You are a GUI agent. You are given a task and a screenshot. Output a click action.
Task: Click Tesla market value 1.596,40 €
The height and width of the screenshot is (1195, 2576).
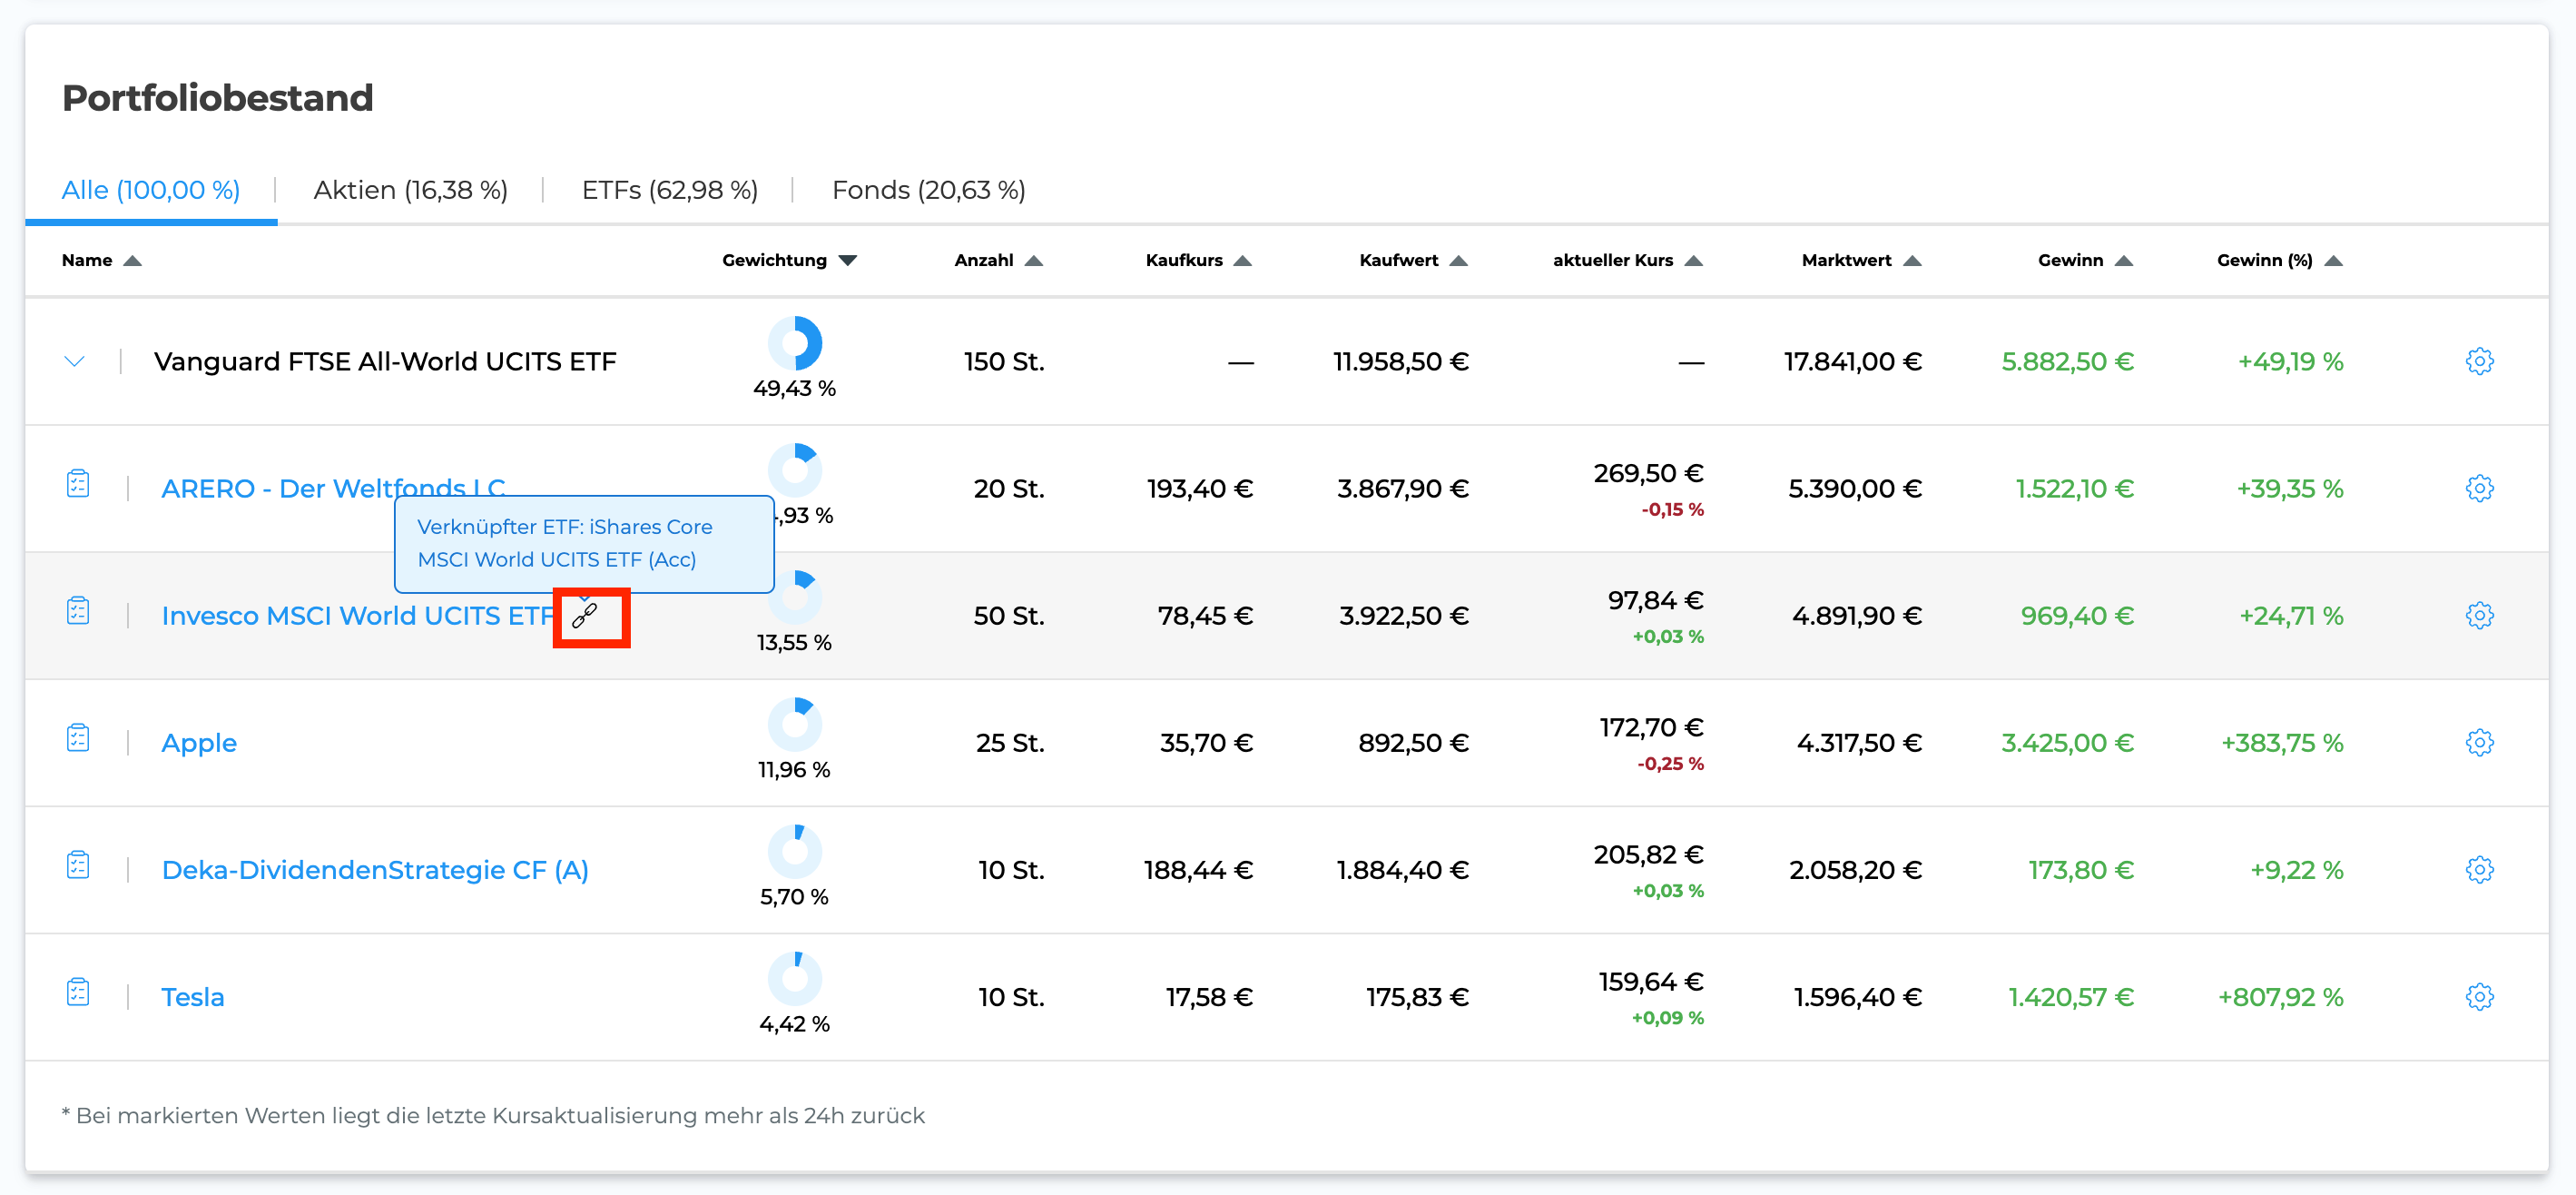coord(1858,996)
